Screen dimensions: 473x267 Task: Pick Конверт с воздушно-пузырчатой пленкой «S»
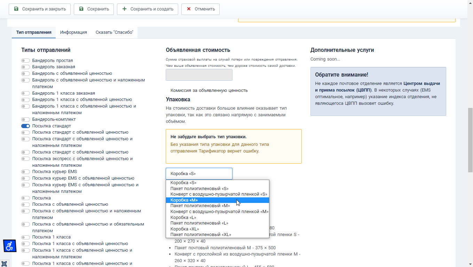click(x=218, y=194)
